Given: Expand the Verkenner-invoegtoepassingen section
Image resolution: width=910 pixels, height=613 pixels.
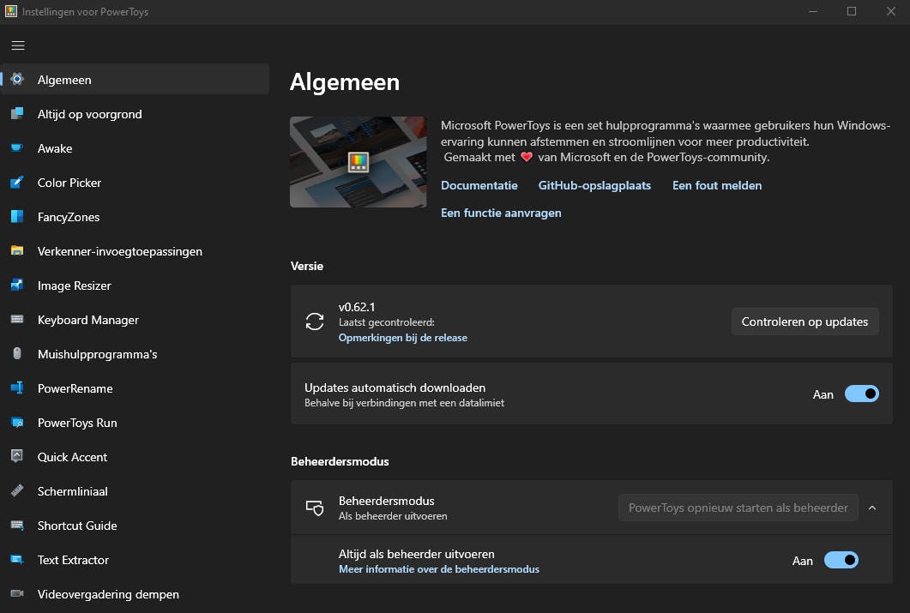Looking at the screenshot, I should [x=17, y=251].
